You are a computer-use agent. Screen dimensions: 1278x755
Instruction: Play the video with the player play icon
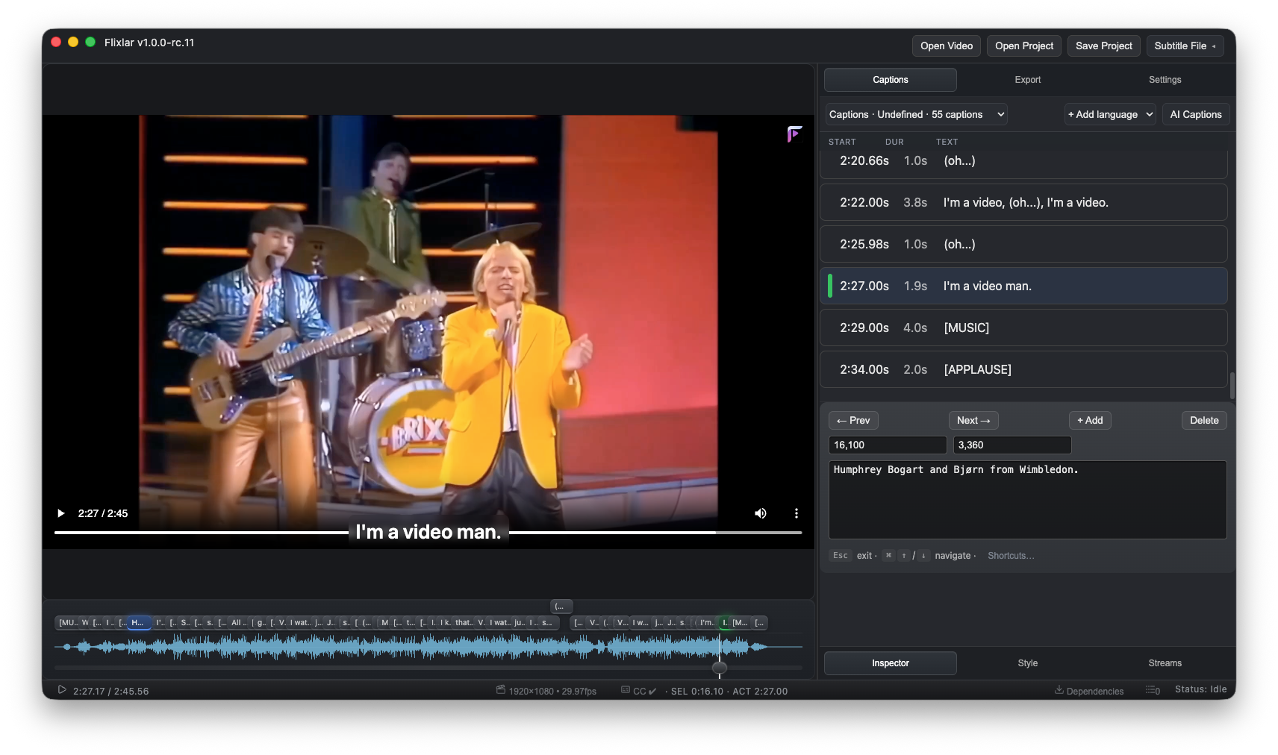[61, 513]
